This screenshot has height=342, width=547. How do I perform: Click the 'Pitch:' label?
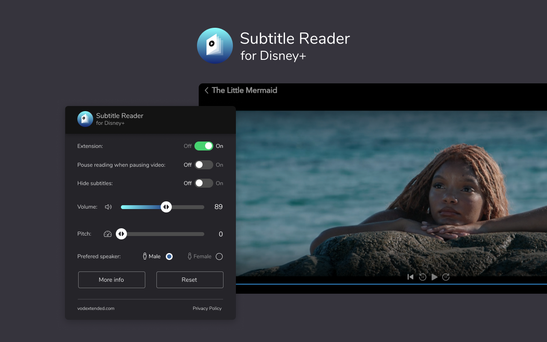tap(84, 234)
